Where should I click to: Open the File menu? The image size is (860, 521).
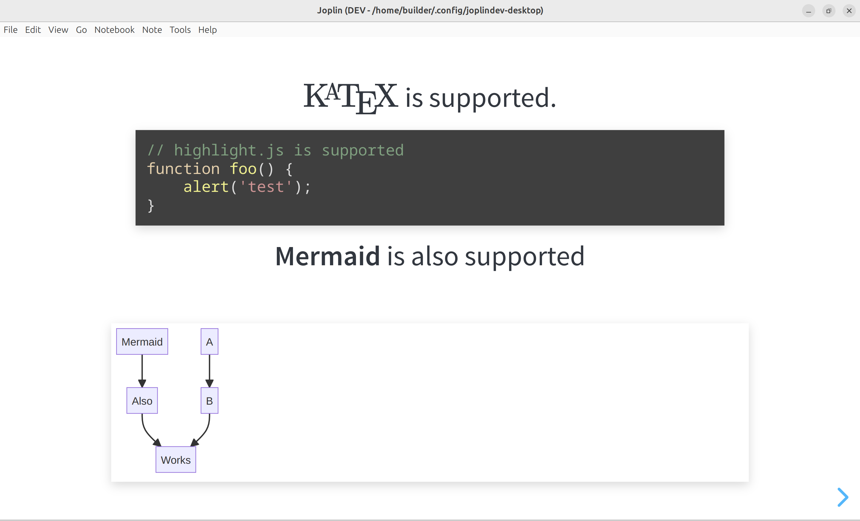[10, 30]
